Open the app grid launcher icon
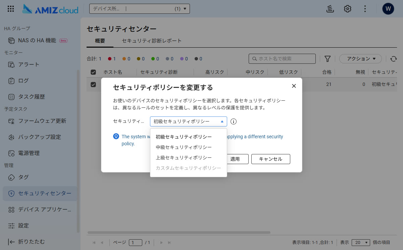The height and width of the screenshot is (250, 403). point(11,9)
